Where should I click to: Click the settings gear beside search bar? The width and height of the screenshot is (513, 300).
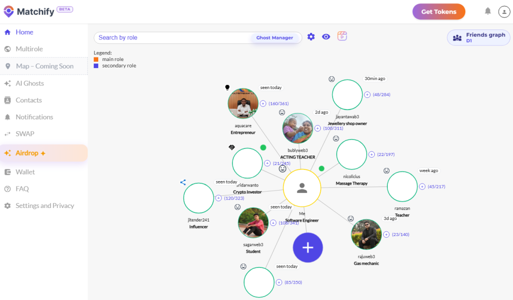click(x=311, y=36)
